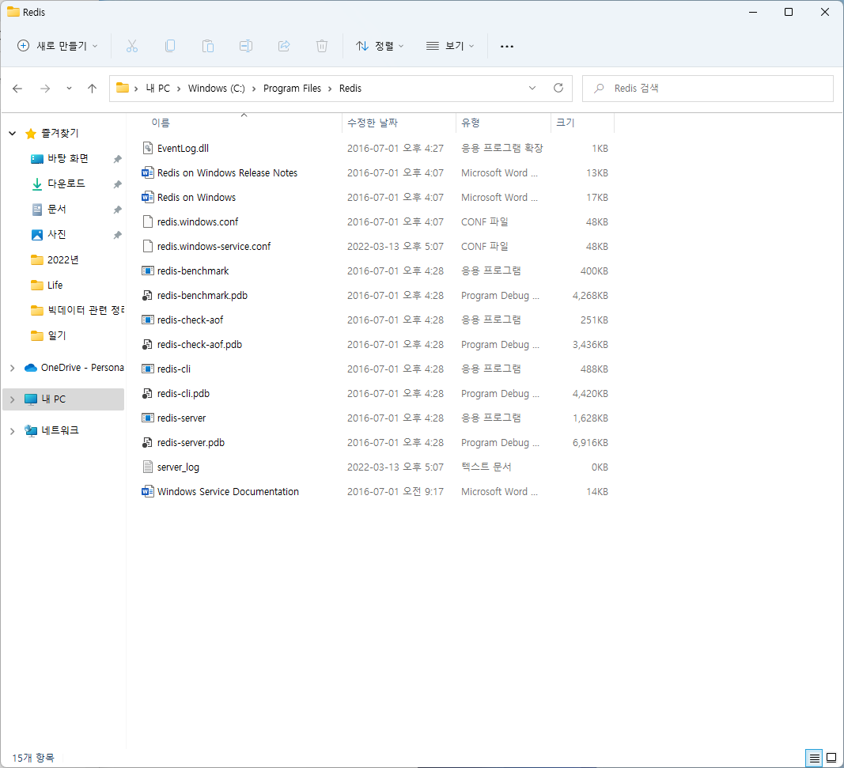Select the redis-benchmark application icon

pos(147,271)
